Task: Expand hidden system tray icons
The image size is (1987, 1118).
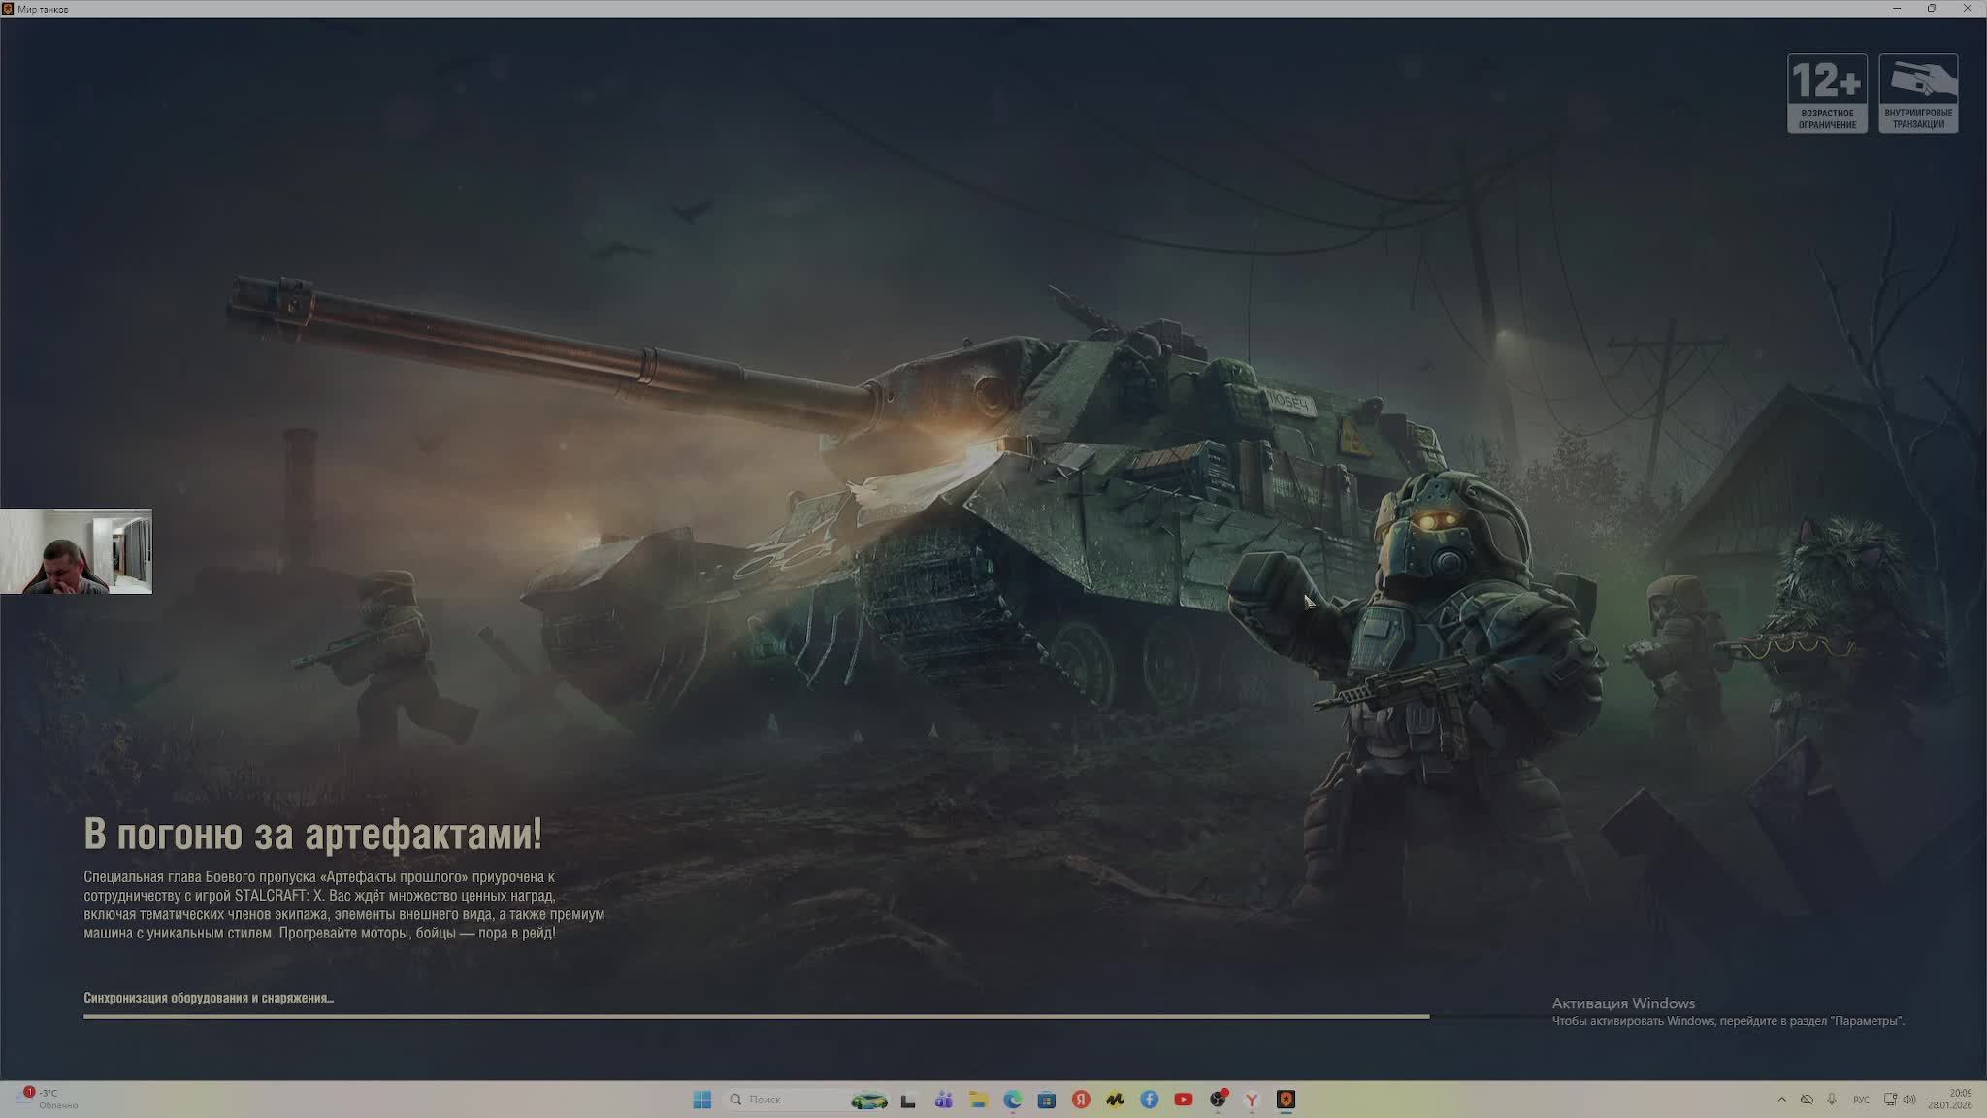Action: click(1781, 1100)
